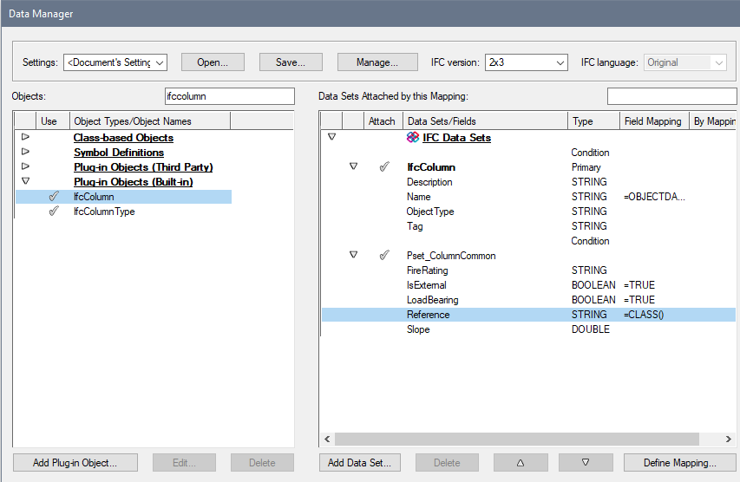Toggle Attach checkmark for Pset_ColumnCommon
This screenshot has width=740, height=482.
[383, 256]
